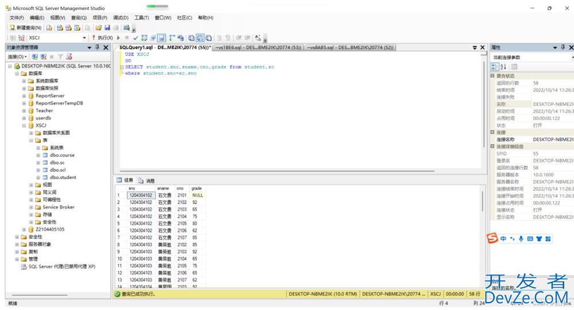Click the Results to File icon
This screenshot has width=574, height=310.
(x=209, y=38)
